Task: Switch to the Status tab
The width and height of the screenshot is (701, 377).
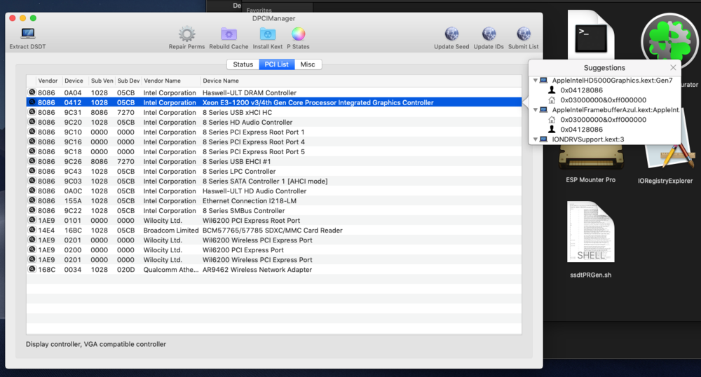Action: click(243, 64)
